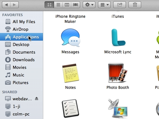Click the Photo Booth label
Screen dimensions: 159x119
(118, 88)
